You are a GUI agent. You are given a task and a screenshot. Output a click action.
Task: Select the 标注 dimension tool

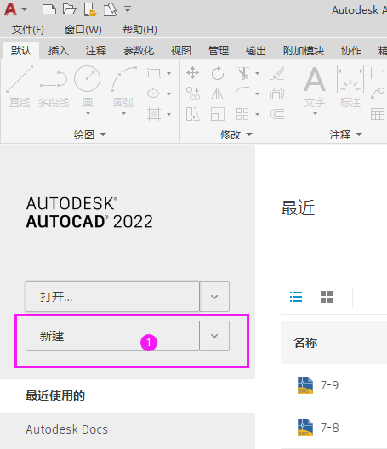[350, 87]
